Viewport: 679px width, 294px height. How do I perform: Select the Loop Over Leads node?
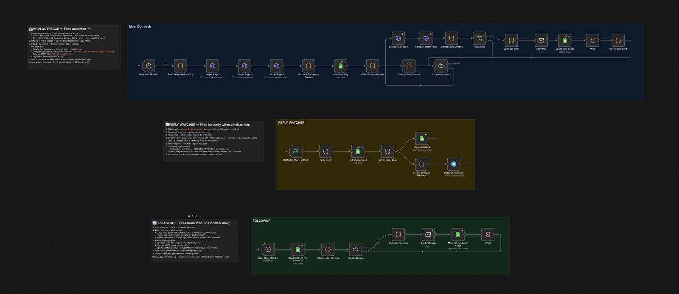441,66
